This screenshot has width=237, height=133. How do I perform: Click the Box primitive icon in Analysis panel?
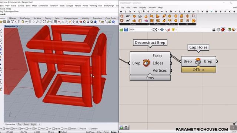[122, 16]
